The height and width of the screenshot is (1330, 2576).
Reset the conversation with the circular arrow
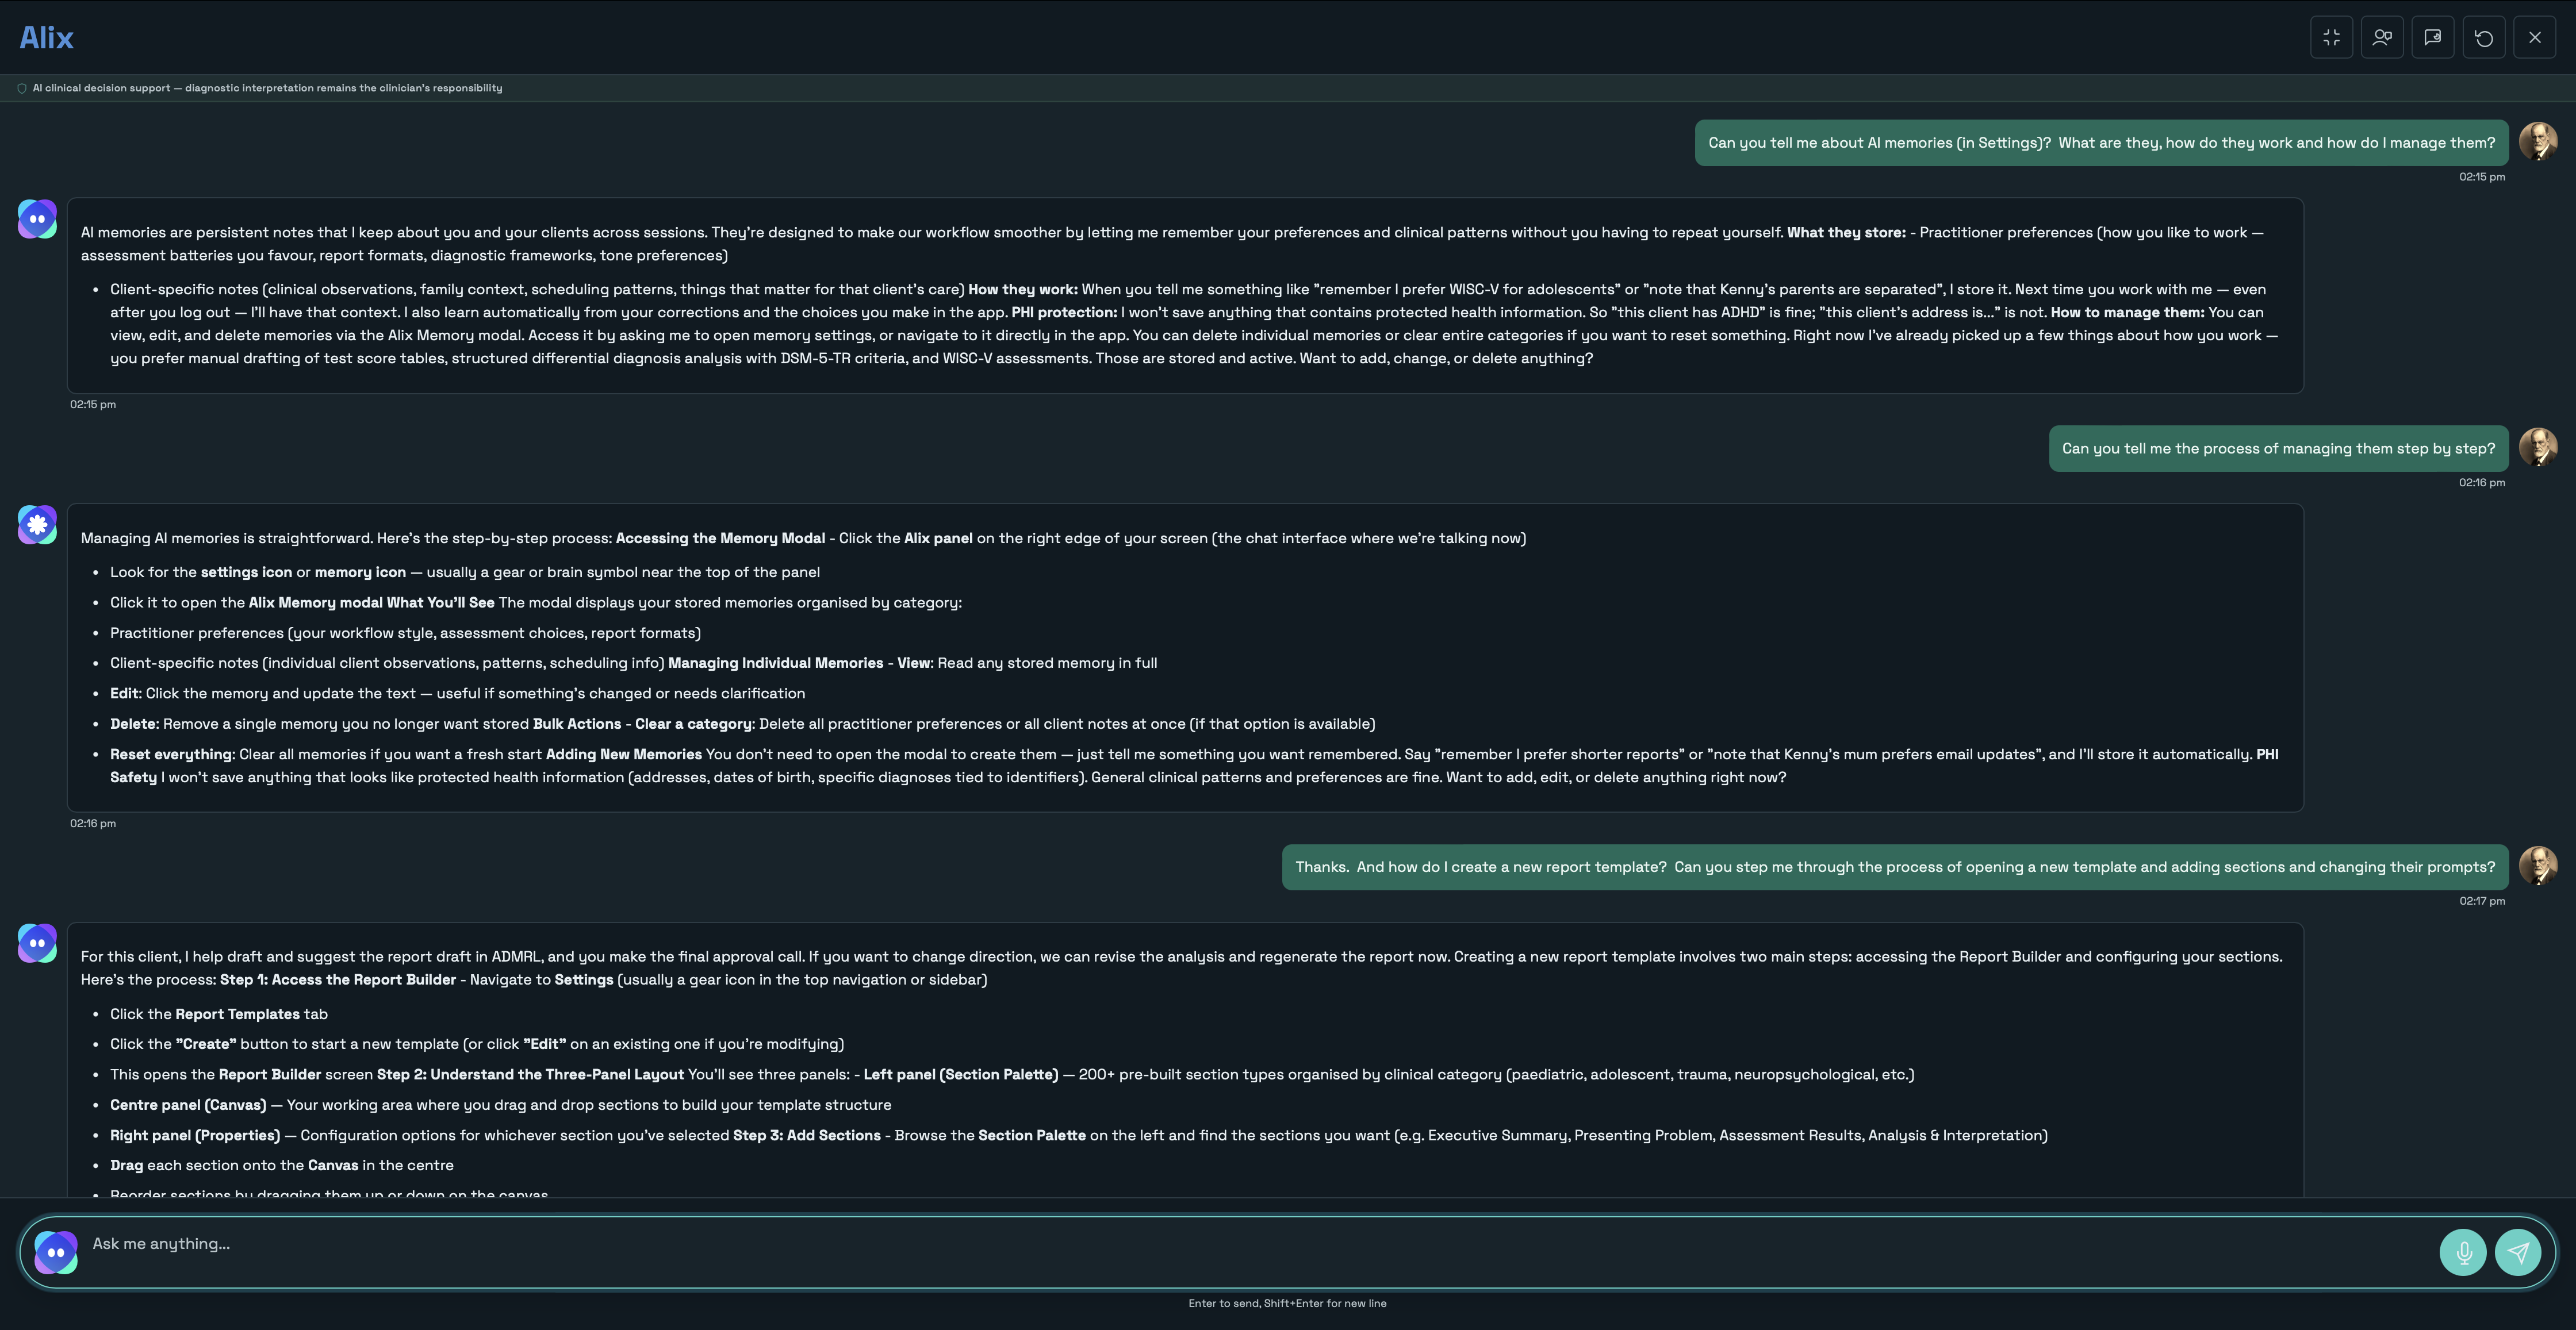tap(2484, 38)
